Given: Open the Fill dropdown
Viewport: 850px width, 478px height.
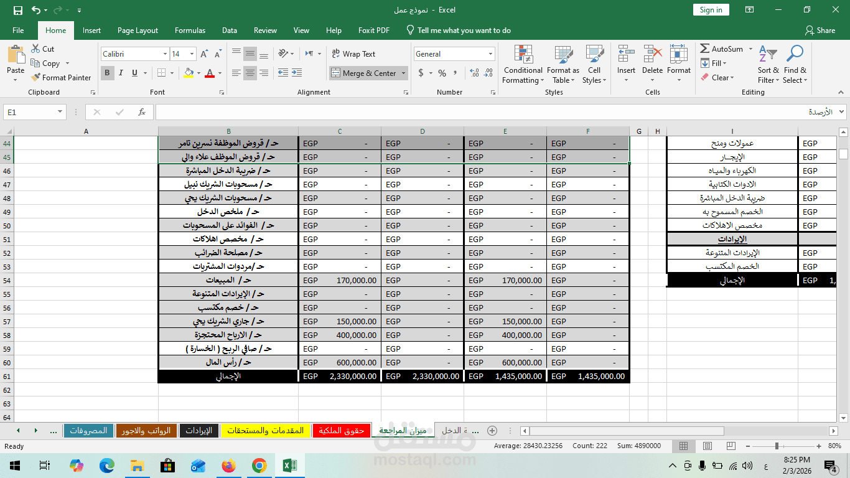Looking at the screenshot, I should (713, 63).
